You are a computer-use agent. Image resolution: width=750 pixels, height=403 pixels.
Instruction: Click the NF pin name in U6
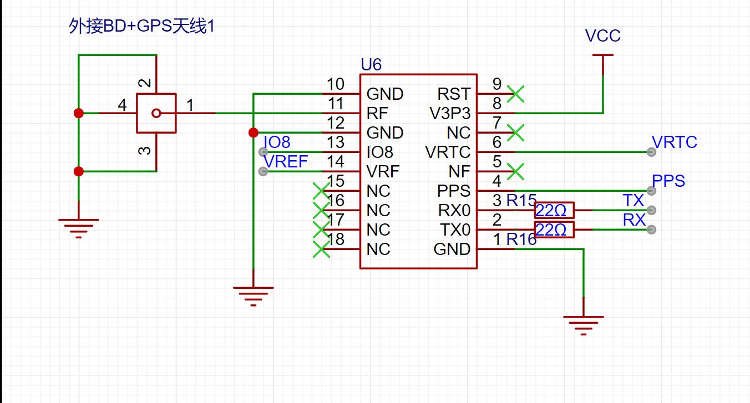(459, 172)
